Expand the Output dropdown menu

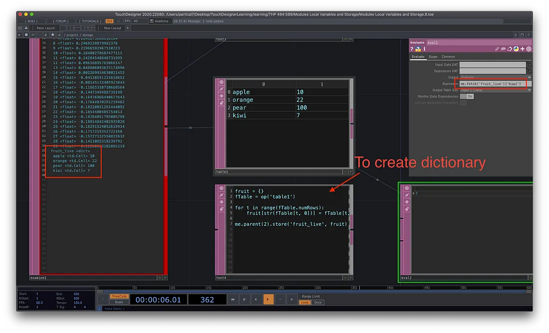pyautogui.click(x=529, y=77)
